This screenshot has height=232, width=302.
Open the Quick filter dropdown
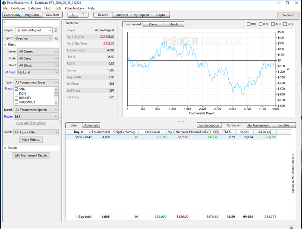click(x=36, y=132)
